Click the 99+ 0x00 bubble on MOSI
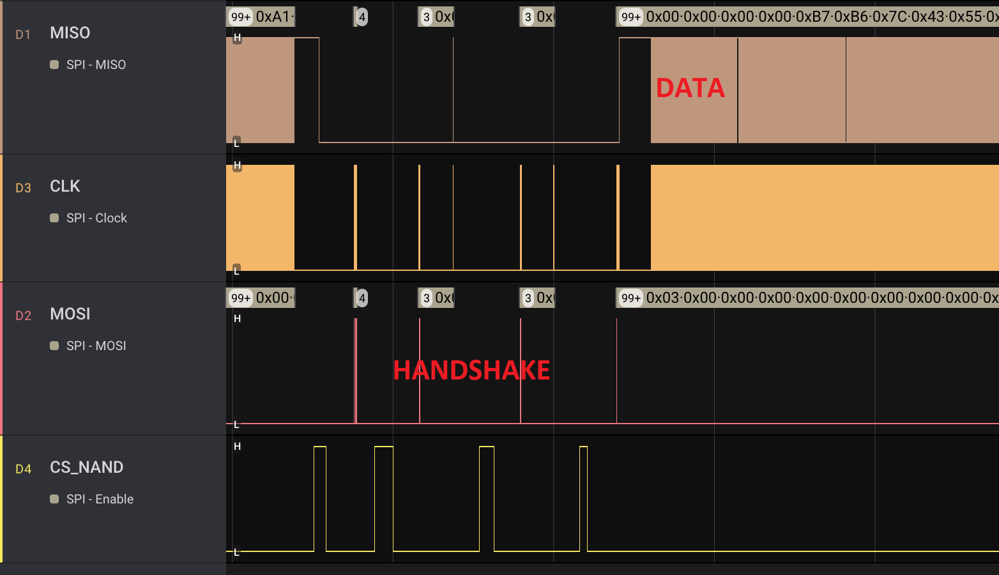 [261, 298]
